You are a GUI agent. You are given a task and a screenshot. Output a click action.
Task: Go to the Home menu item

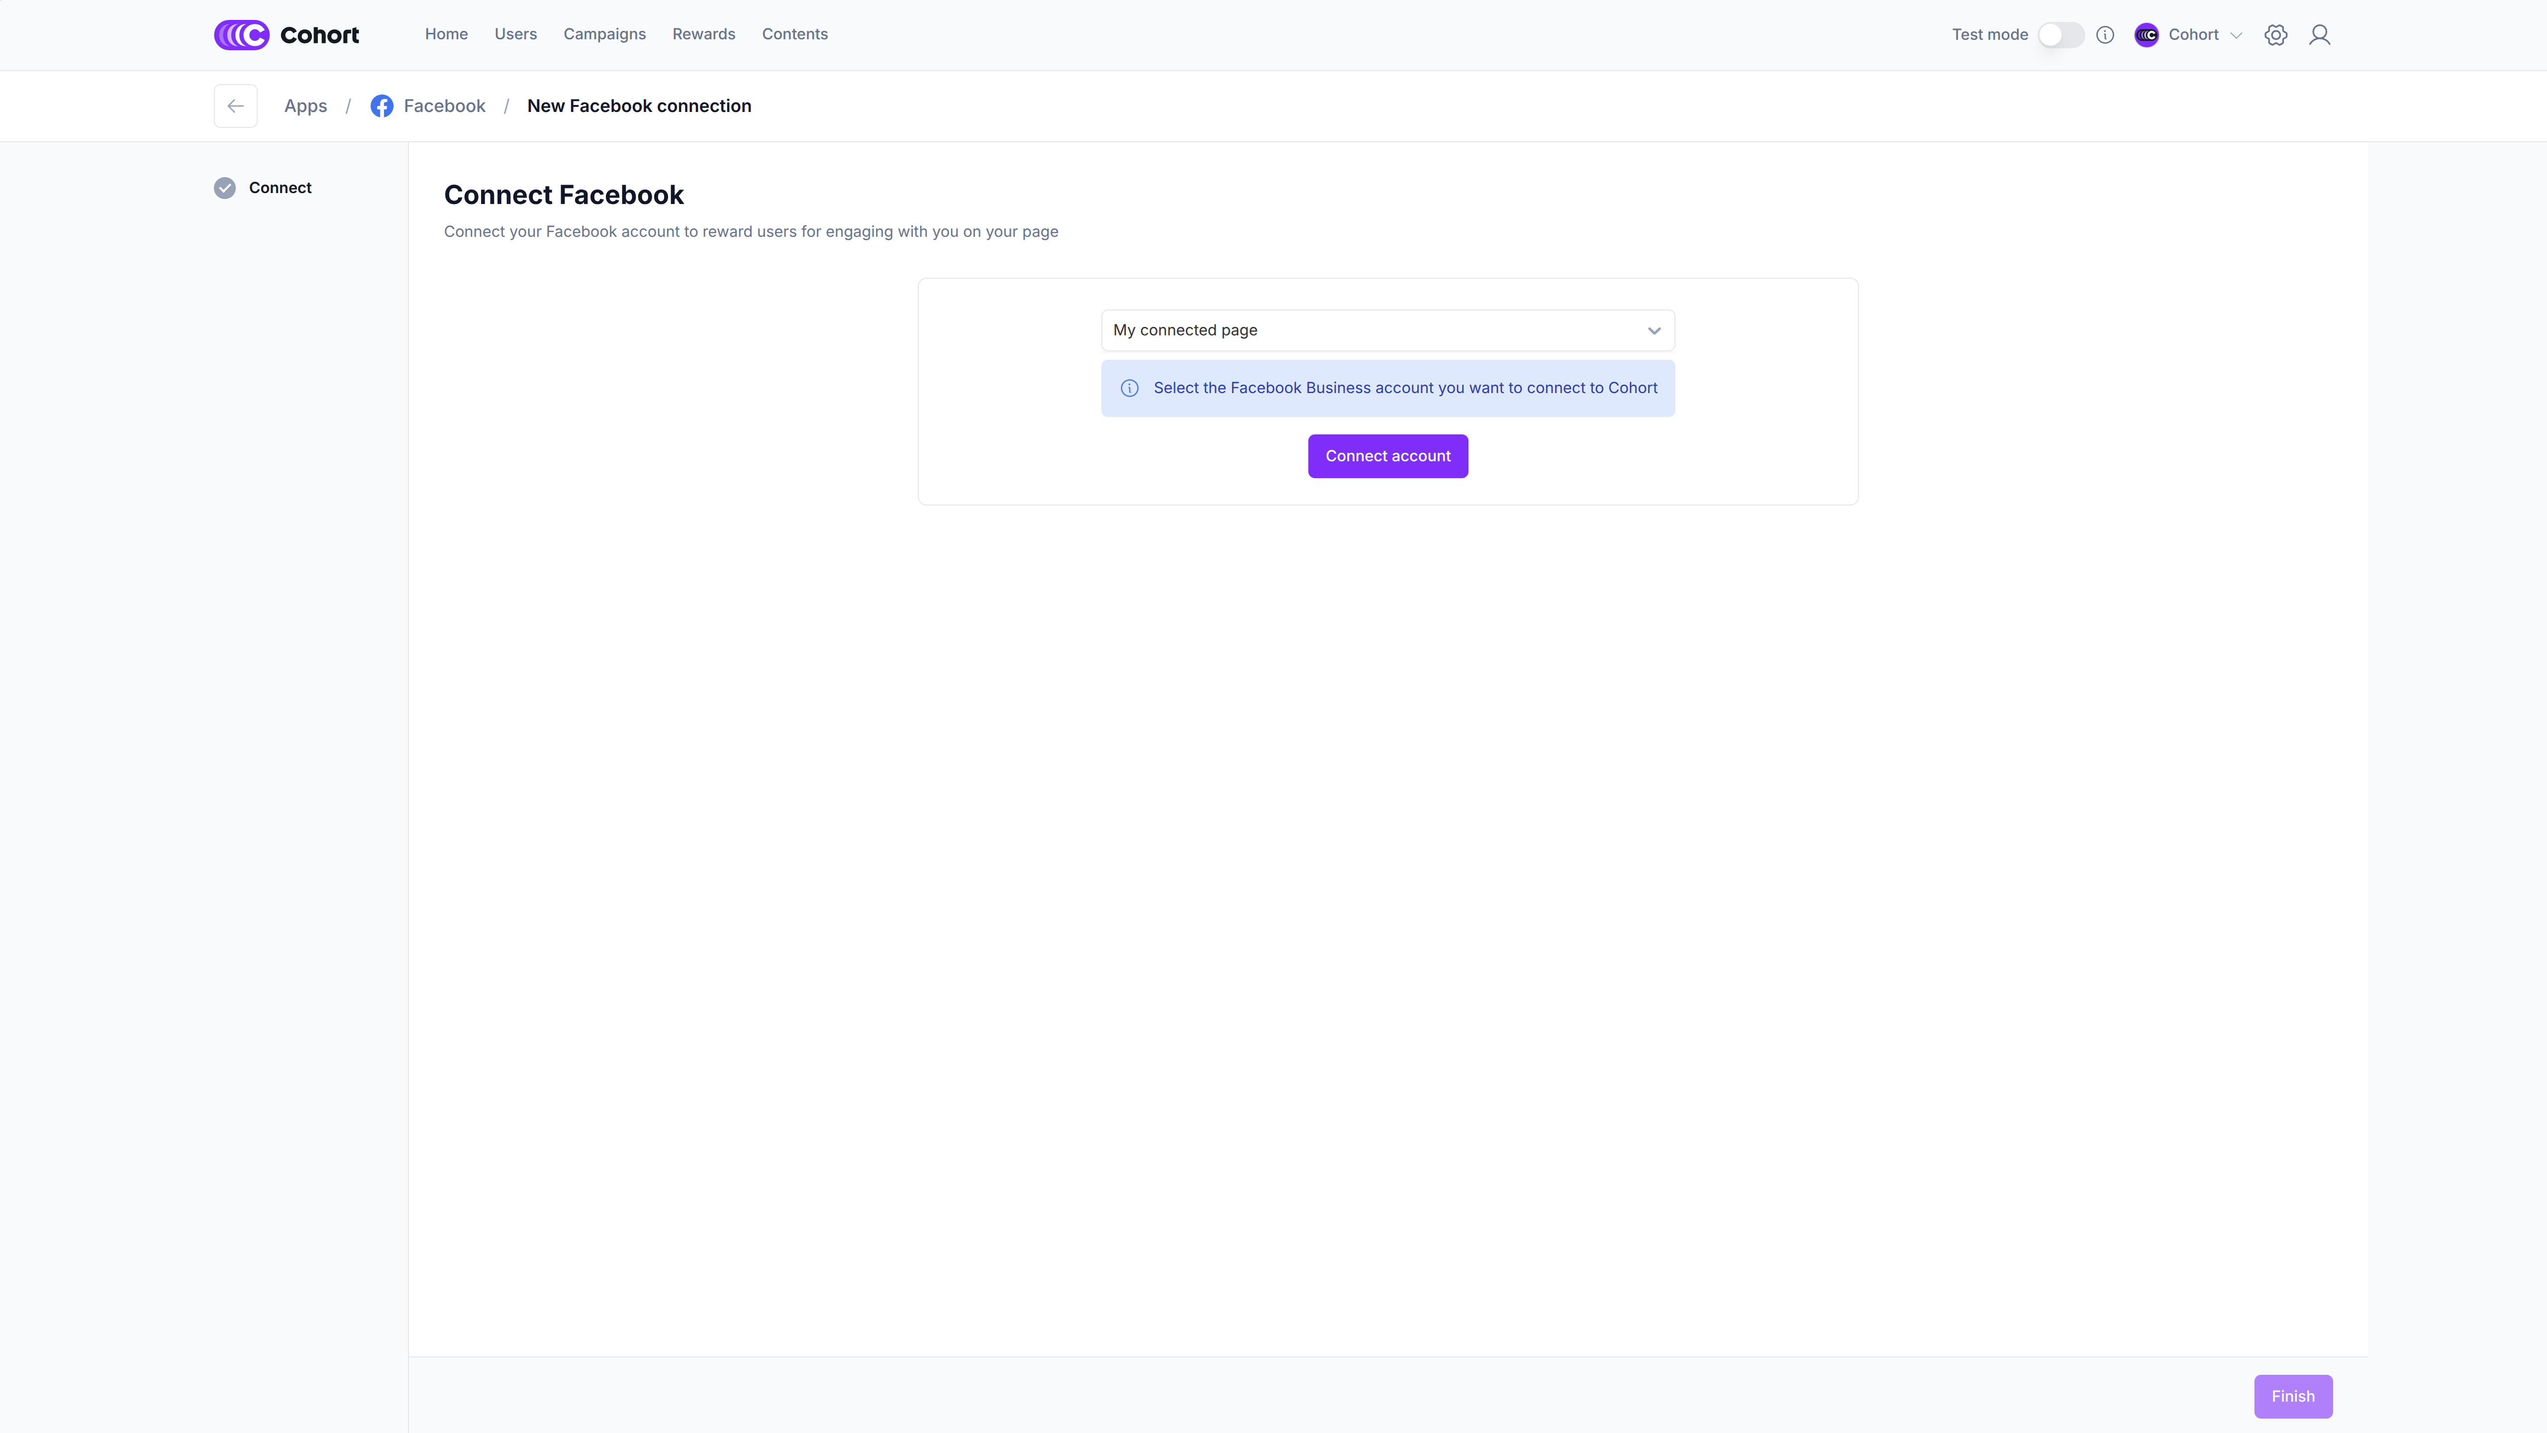[x=446, y=35]
